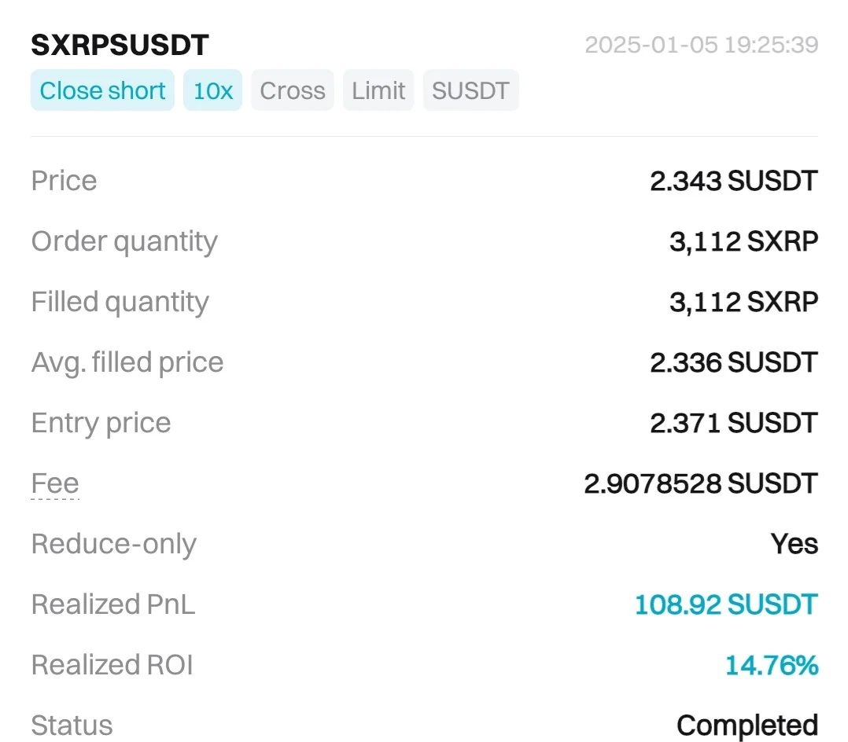Select the SUSDT tag badge
This screenshot has width=848, height=742.
pos(470,90)
